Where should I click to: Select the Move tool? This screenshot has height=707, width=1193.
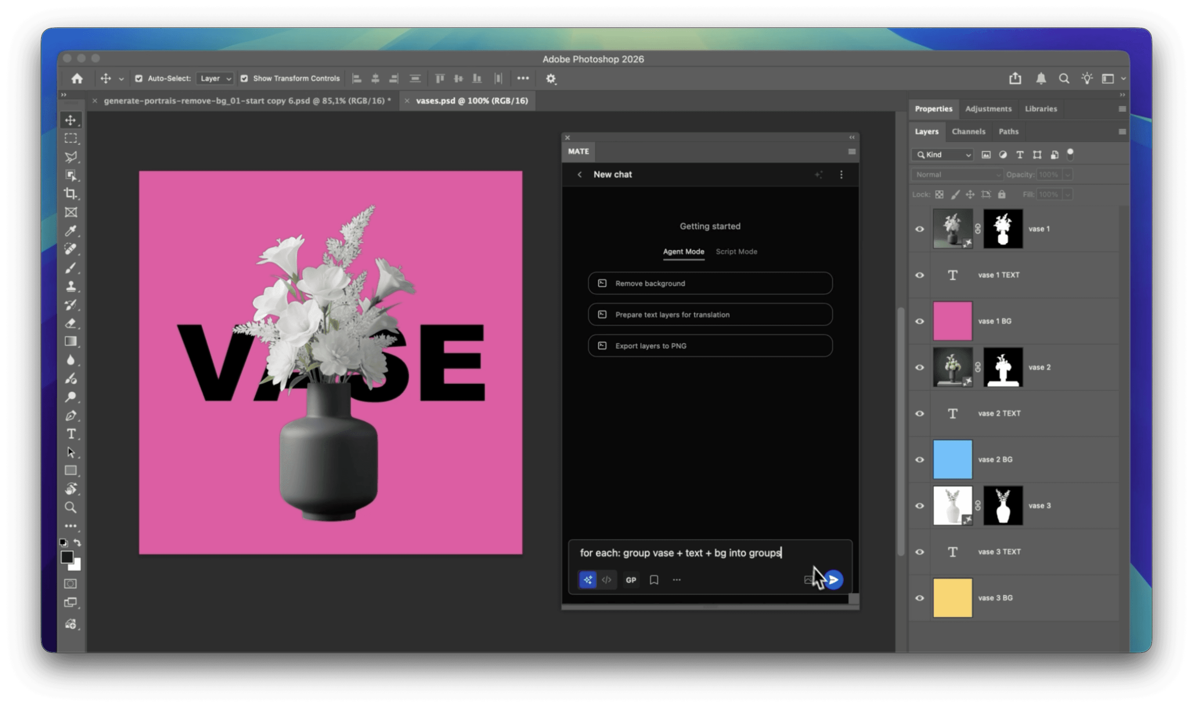click(71, 120)
